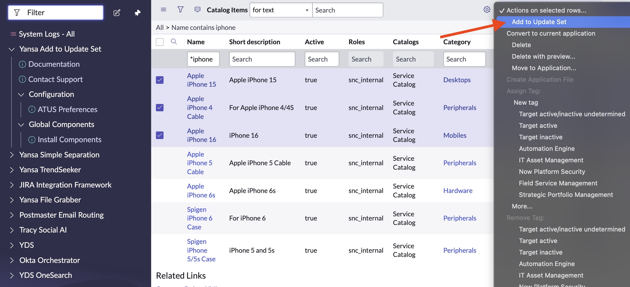Open the 'for text' search field dropdown
The height and width of the screenshot is (287, 630).
(x=281, y=10)
